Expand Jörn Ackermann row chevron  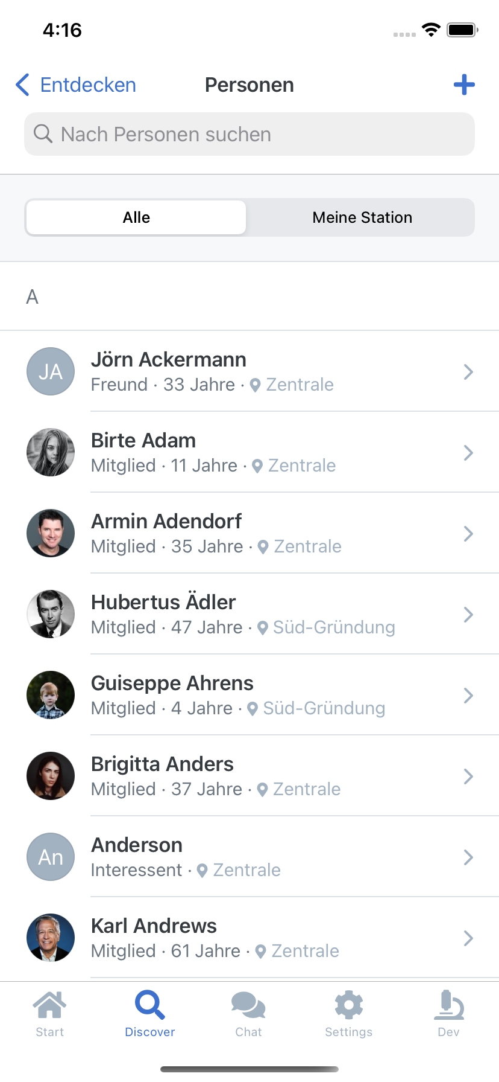468,372
